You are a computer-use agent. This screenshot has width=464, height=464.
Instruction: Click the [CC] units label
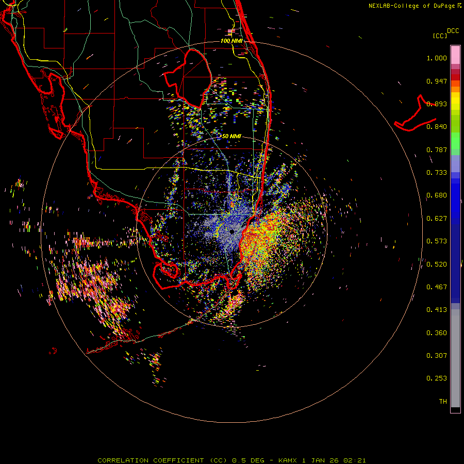pos(440,36)
